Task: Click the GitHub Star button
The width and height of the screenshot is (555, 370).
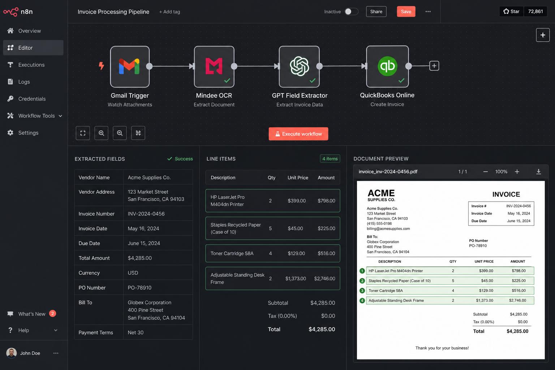Action: 511,12
